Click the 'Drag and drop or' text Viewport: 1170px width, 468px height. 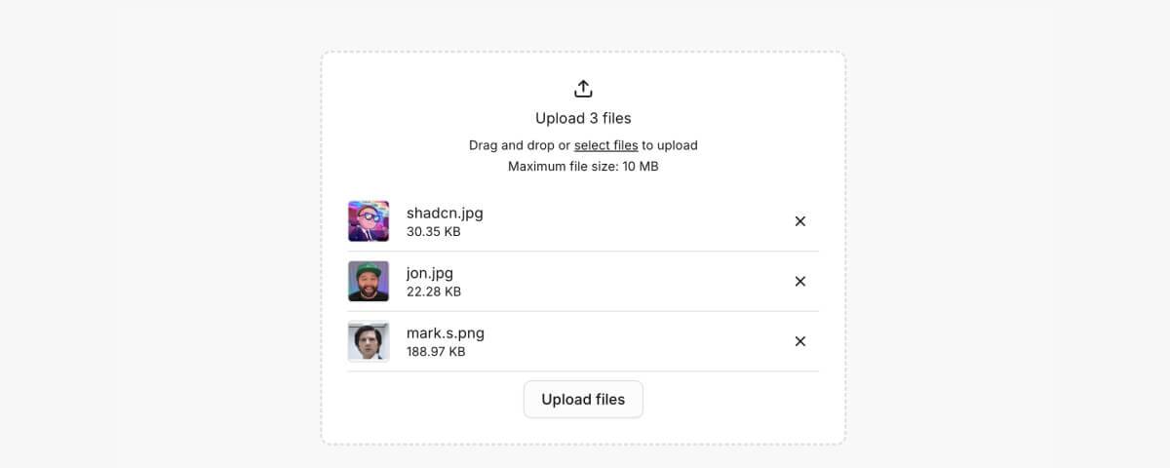[519, 145]
